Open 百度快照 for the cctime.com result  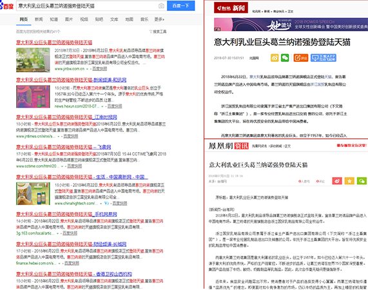point(74,166)
